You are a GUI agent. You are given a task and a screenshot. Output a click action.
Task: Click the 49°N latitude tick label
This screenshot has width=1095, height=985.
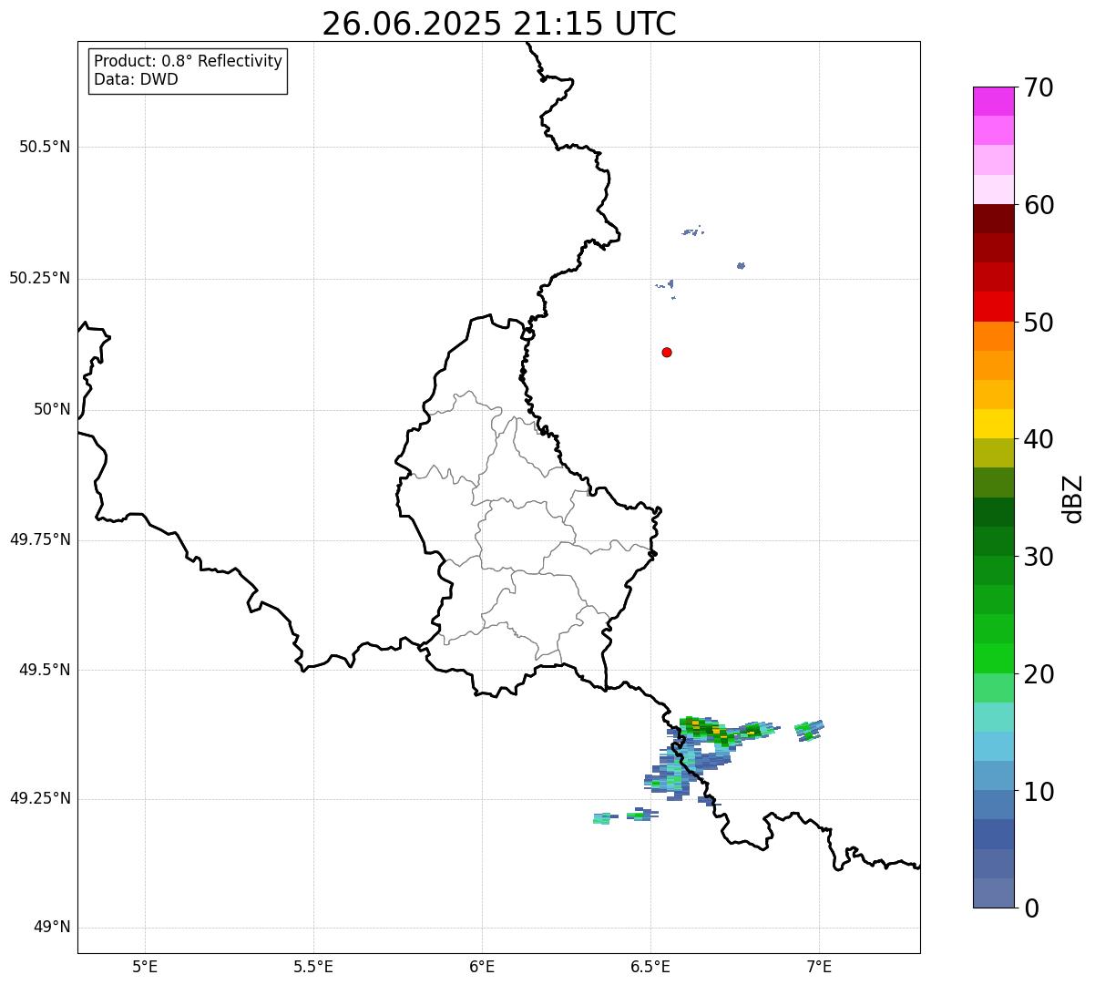pos(52,928)
